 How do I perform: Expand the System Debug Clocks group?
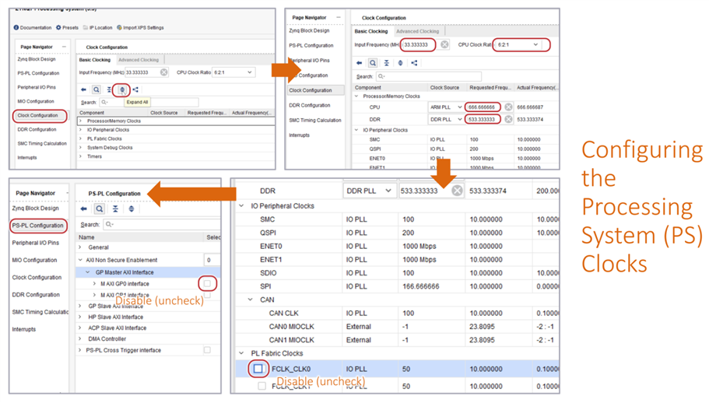(x=82, y=148)
